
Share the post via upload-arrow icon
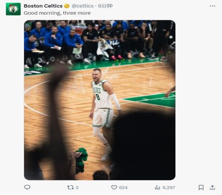(212, 187)
